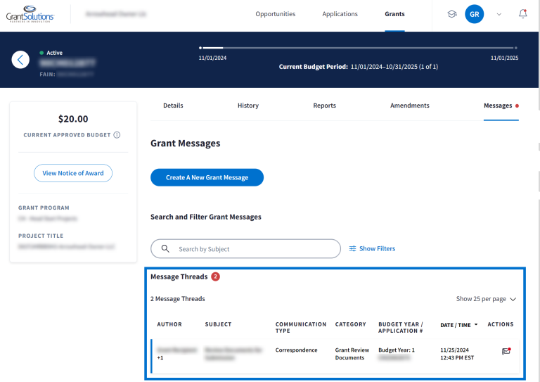This screenshot has height=382, width=540.
Task: Click View Notice of Award button
Action: (72, 173)
